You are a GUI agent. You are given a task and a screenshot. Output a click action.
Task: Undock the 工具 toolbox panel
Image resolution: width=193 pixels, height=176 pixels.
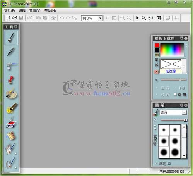click(x=16, y=27)
